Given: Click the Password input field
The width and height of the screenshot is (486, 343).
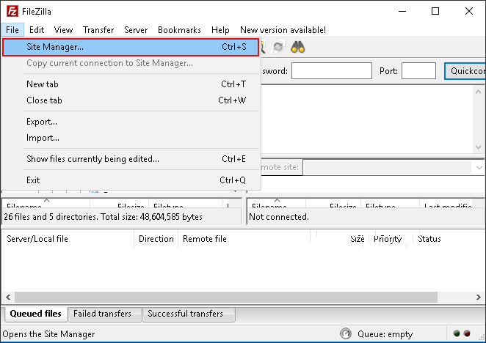Looking at the screenshot, I should click(x=332, y=71).
